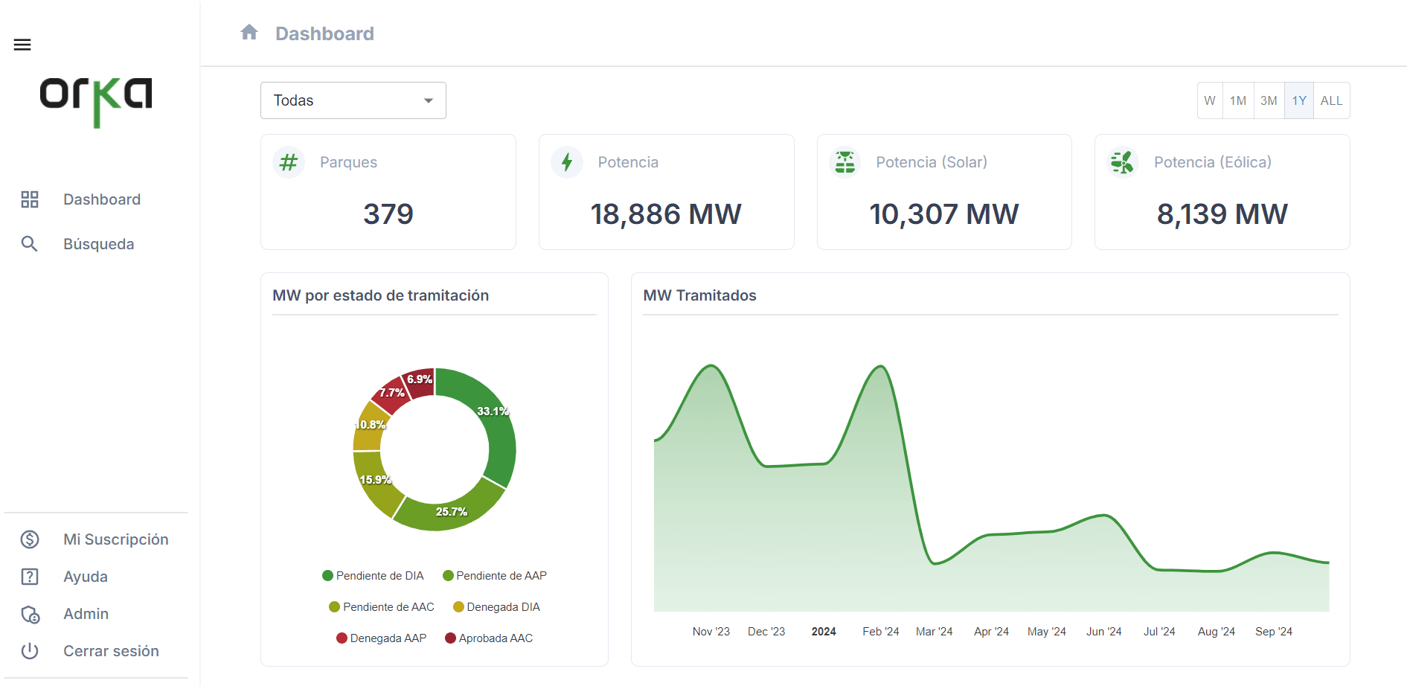Open Búsqueda from the sidebar

[x=99, y=244]
